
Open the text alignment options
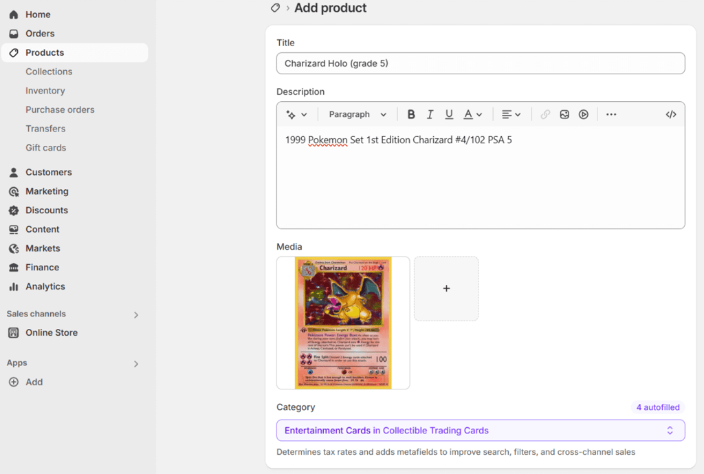[511, 115]
